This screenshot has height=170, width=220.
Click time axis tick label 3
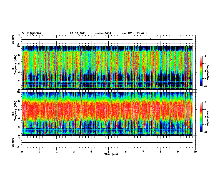[74, 152]
